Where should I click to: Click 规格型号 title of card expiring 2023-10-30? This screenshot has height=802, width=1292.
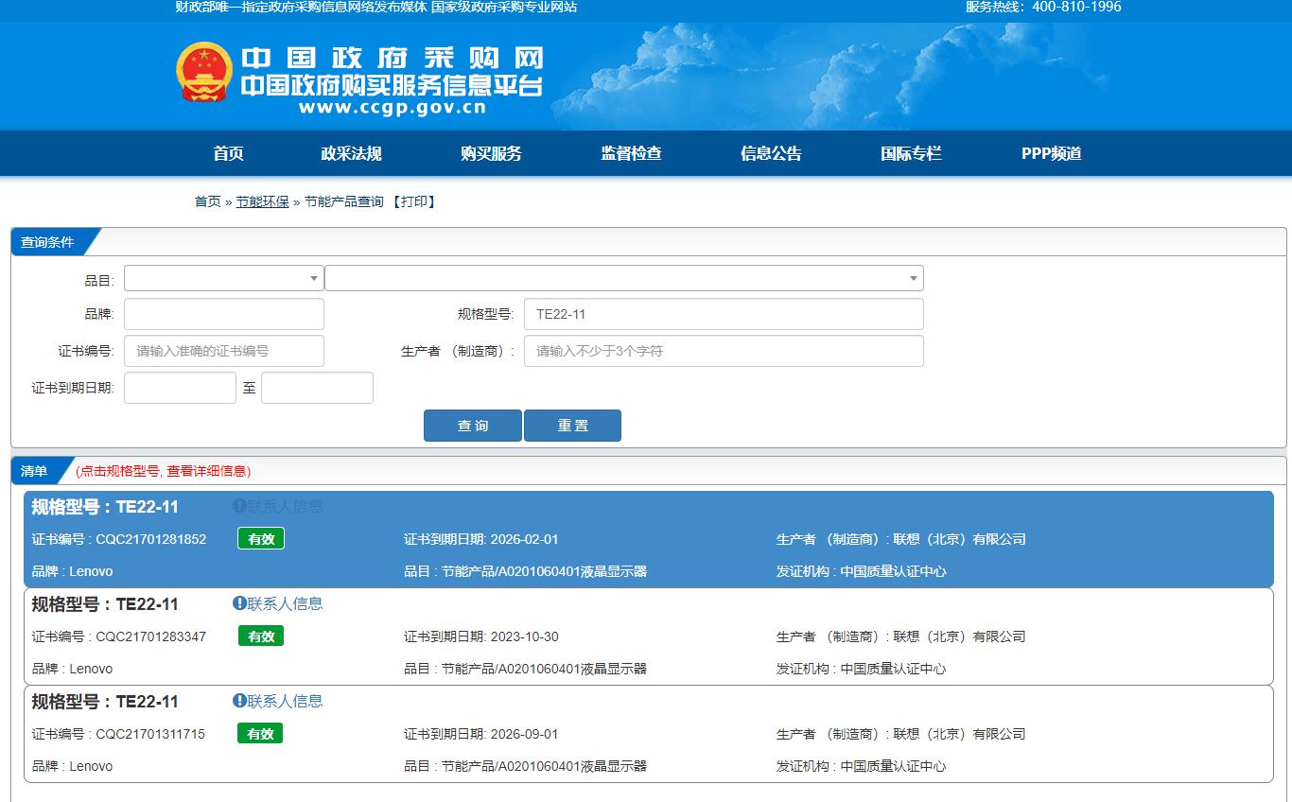point(105,604)
